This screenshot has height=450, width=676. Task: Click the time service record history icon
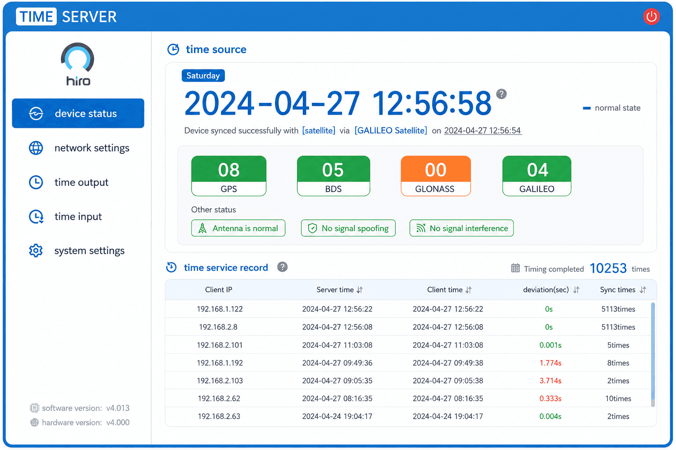(171, 267)
